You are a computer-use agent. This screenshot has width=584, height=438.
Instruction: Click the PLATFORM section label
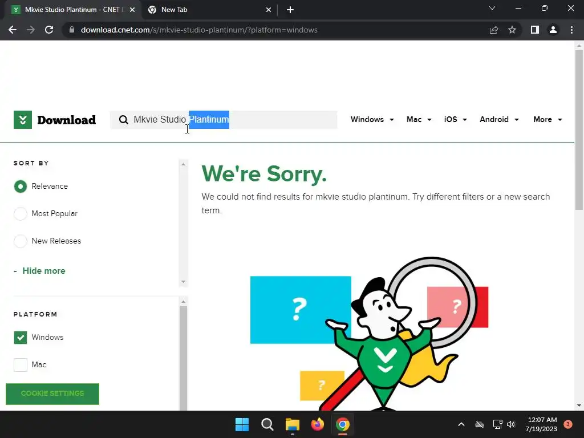coord(35,314)
